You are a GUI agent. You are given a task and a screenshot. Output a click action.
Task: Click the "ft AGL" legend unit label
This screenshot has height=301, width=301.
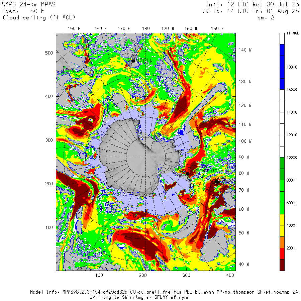tap(293, 33)
